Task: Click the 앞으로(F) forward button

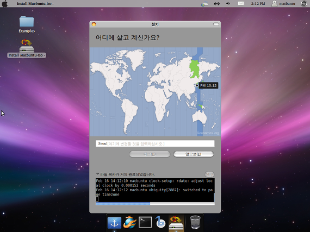Action: [x=194, y=154]
